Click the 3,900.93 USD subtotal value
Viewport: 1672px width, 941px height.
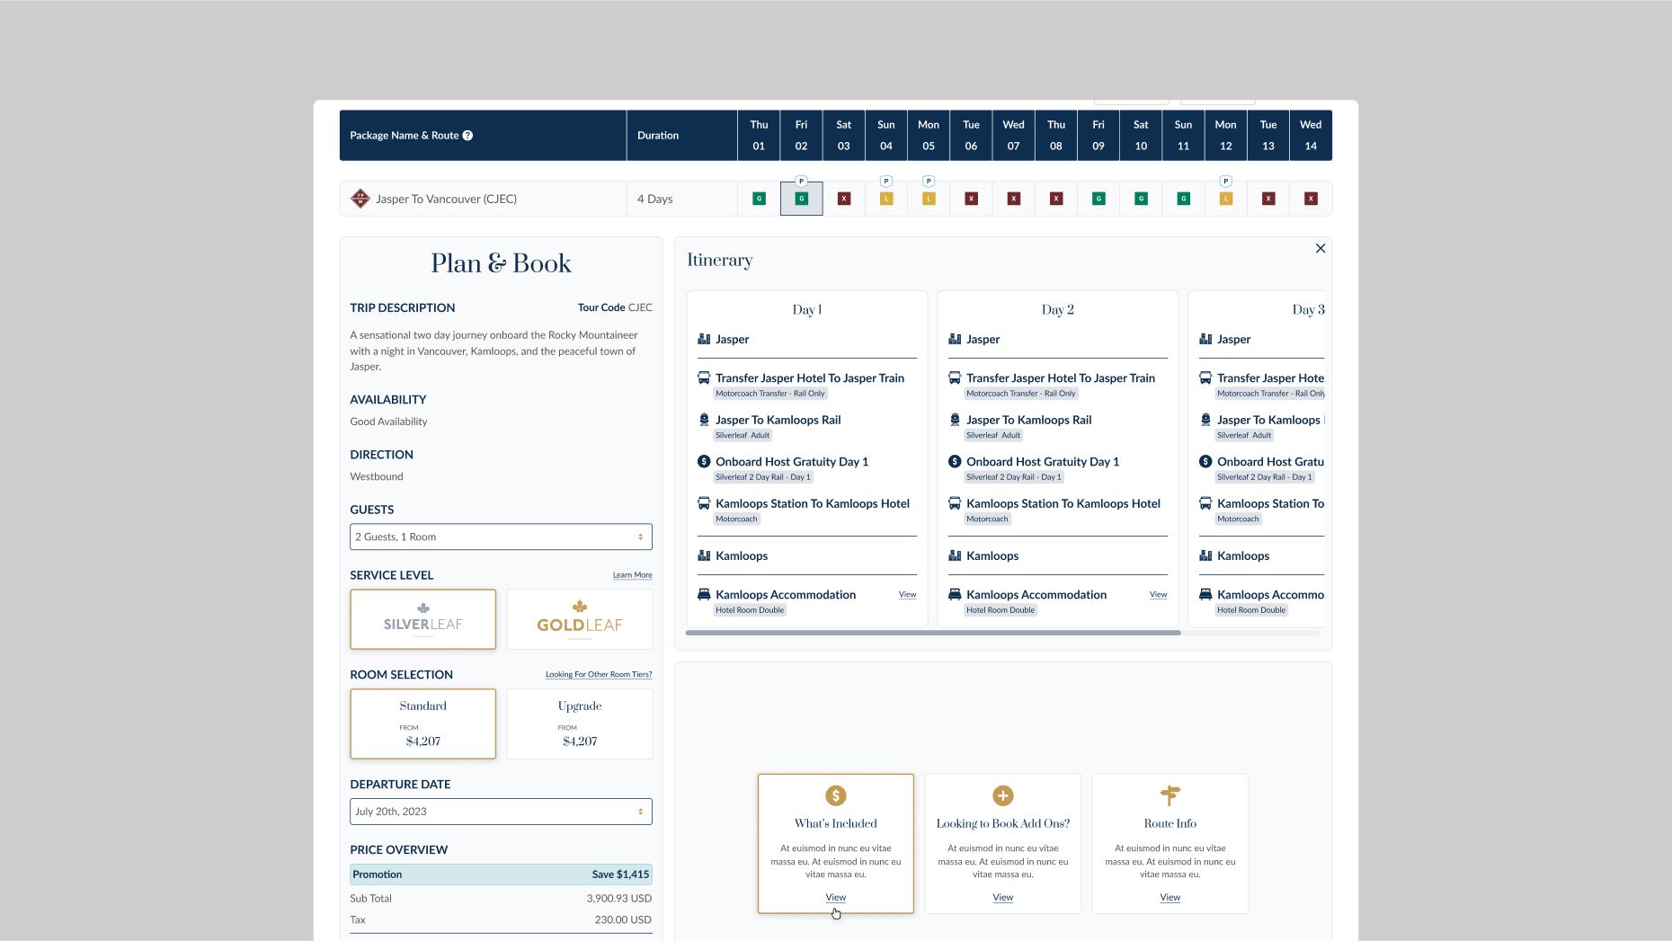point(619,898)
